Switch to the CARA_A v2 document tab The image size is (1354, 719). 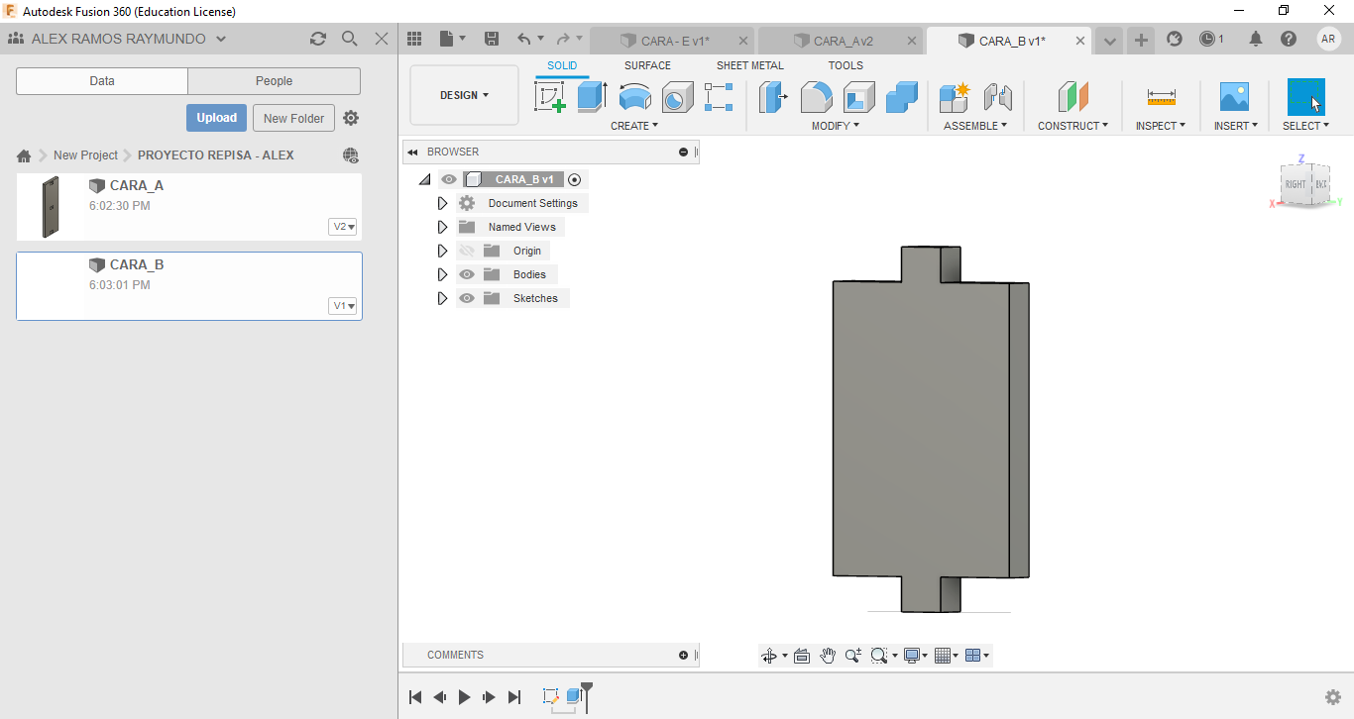[842, 41]
